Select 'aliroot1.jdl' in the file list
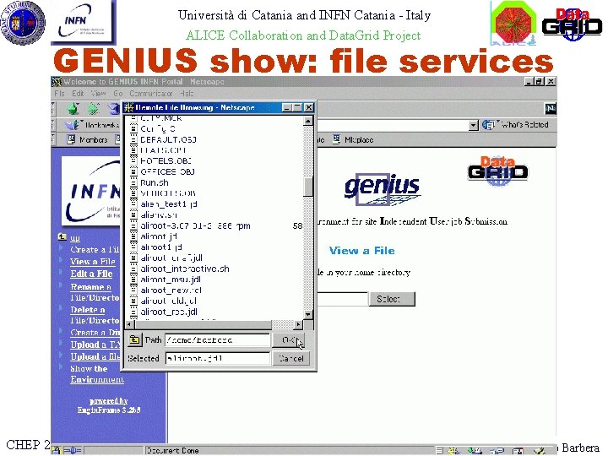Image resolution: width=608 pixels, height=456 pixels. 161,247
